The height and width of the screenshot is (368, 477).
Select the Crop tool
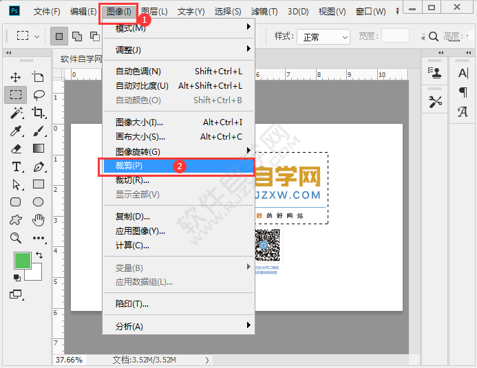click(x=39, y=112)
